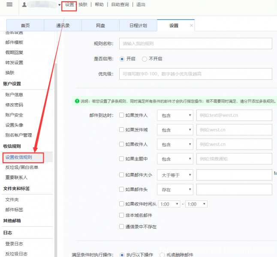Select the 执行以下操作 radio button
This screenshot has width=277, height=257.
122,255
